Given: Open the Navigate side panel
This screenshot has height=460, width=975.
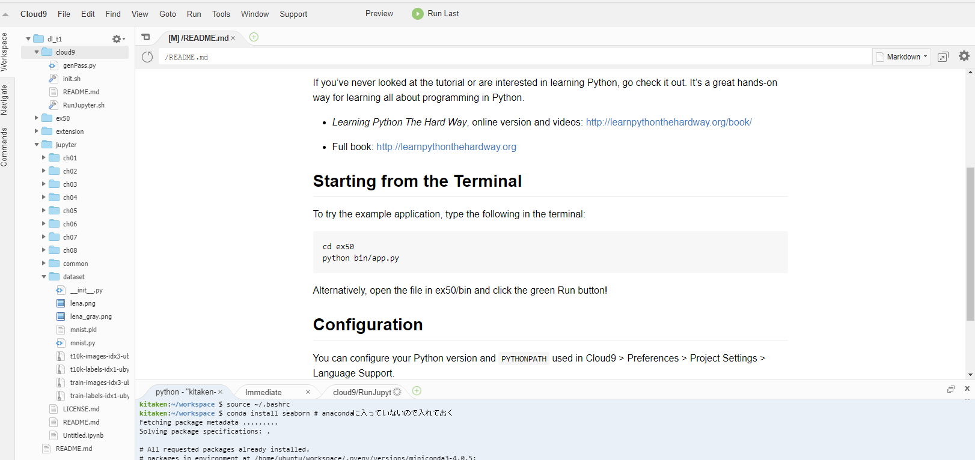Looking at the screenshot, I should click(4, 100).
